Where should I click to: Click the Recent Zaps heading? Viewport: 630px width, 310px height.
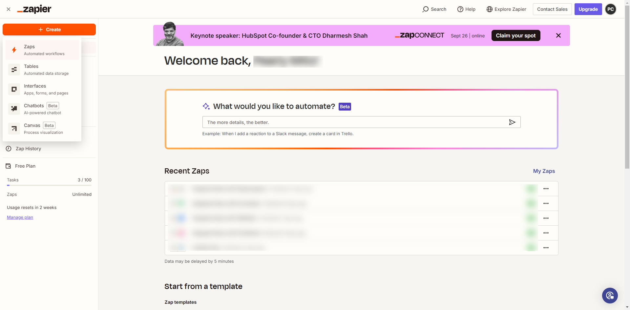(187, 171)
